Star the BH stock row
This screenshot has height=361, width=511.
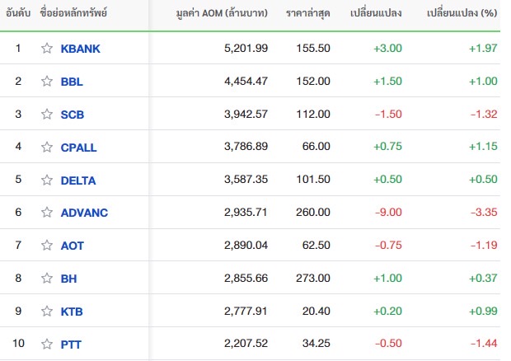click(x=47, y=278)
